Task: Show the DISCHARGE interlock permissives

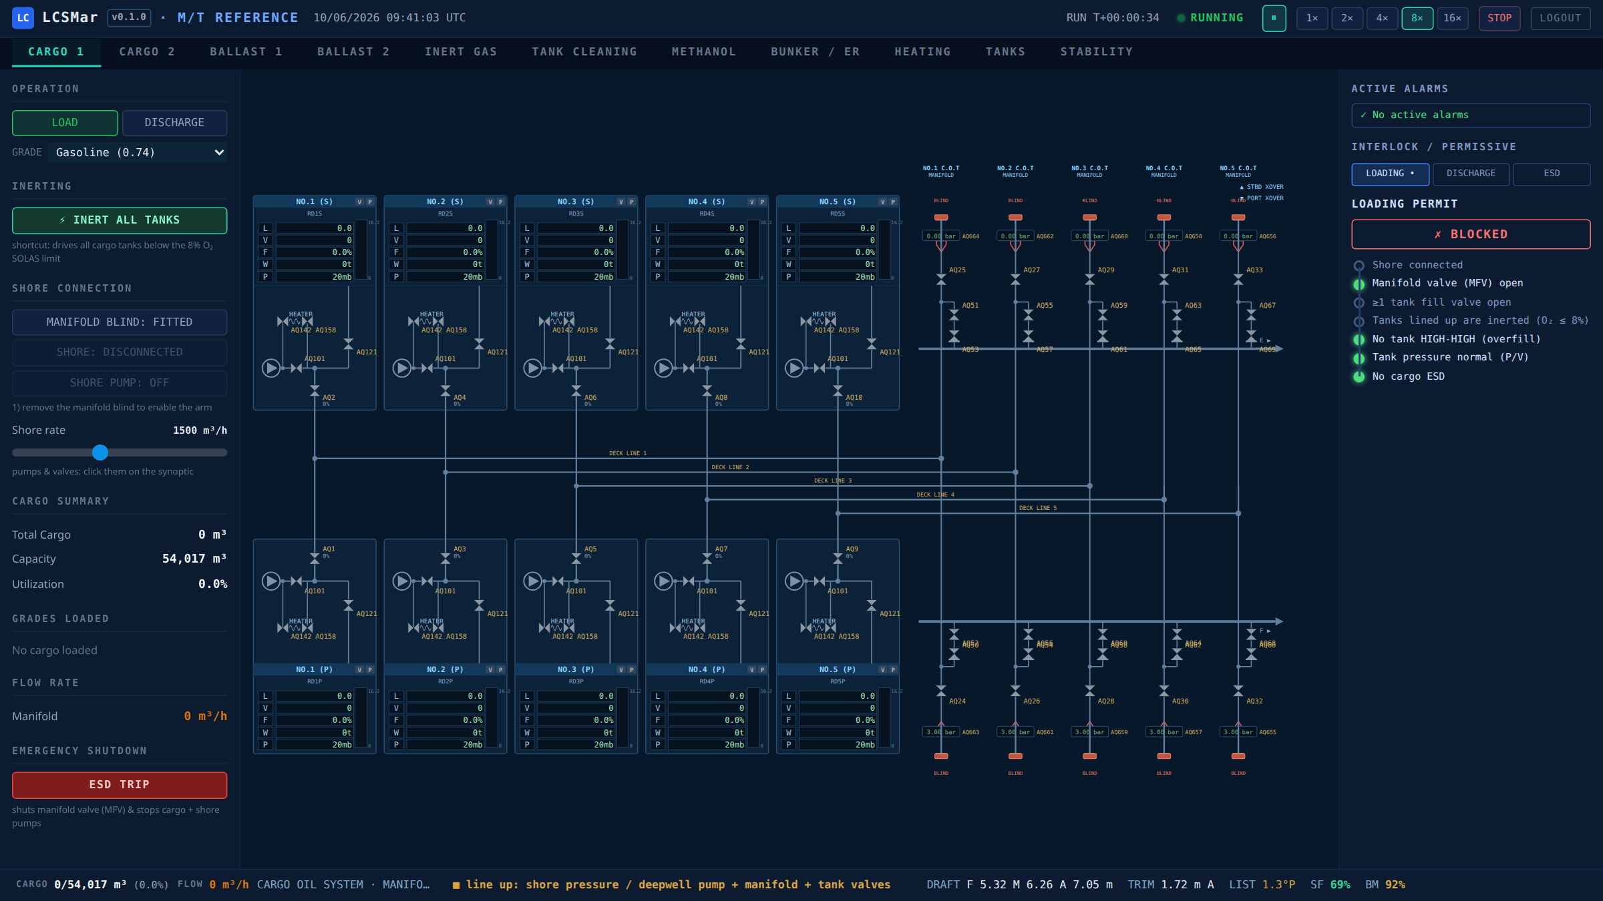Action: 1471,174
